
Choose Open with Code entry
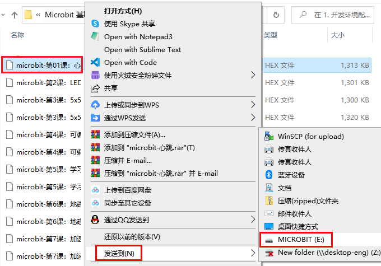[x=130, y=62]
